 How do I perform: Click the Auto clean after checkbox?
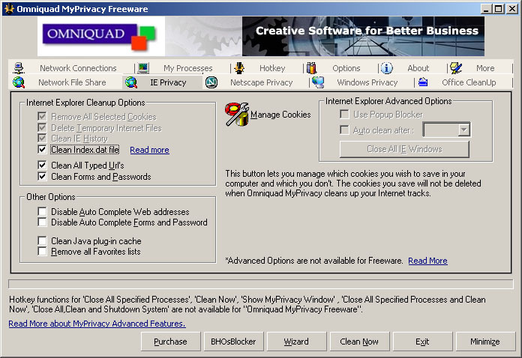(344, 130)
